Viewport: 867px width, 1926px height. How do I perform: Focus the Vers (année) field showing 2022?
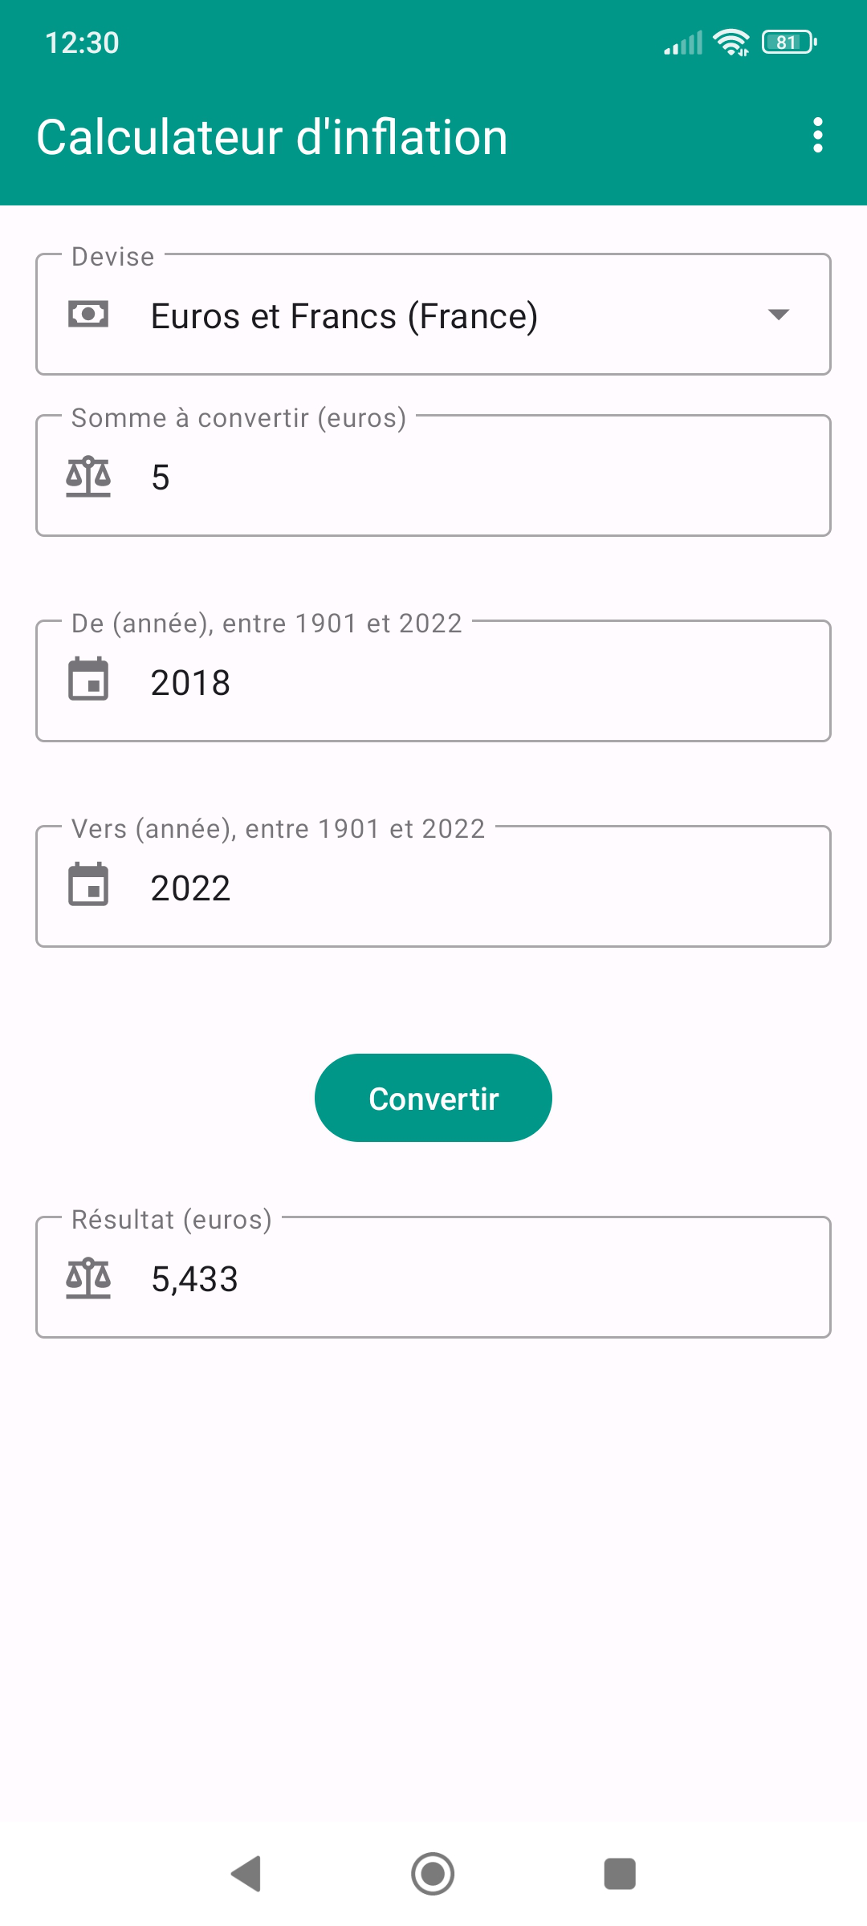pos(482,888)
